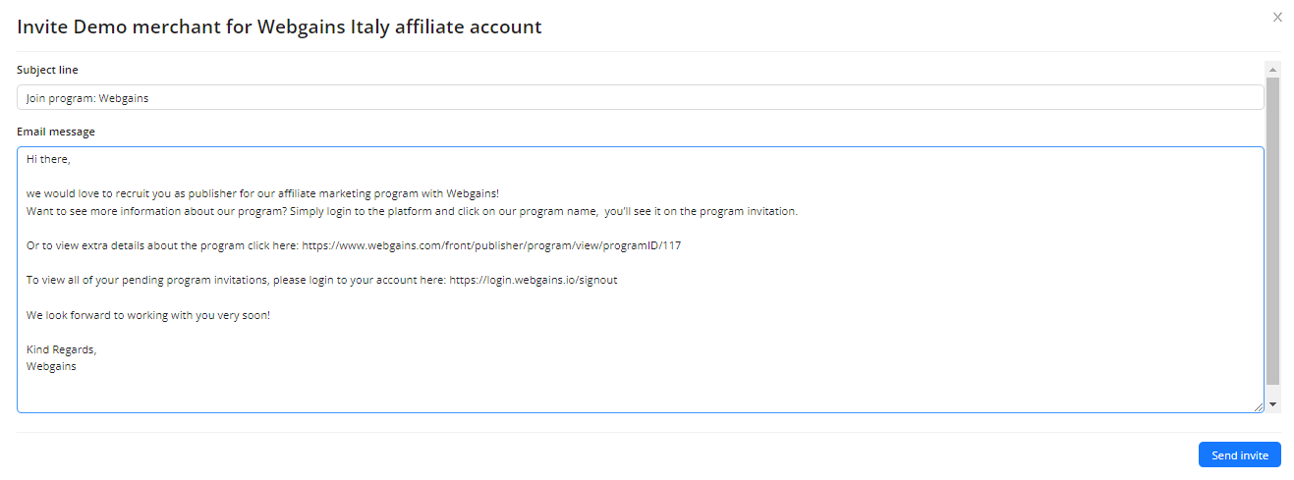1294x480 pixels.
Task: Click the email textarea resize handle
Action: (1259, 407)
